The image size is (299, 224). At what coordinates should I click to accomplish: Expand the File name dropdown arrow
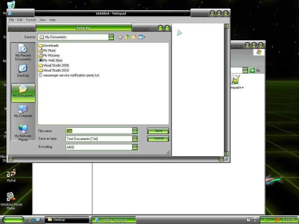(135, 131)
